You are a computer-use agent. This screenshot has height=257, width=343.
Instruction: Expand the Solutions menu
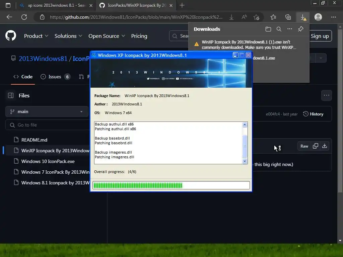click(x=68, y=36)
